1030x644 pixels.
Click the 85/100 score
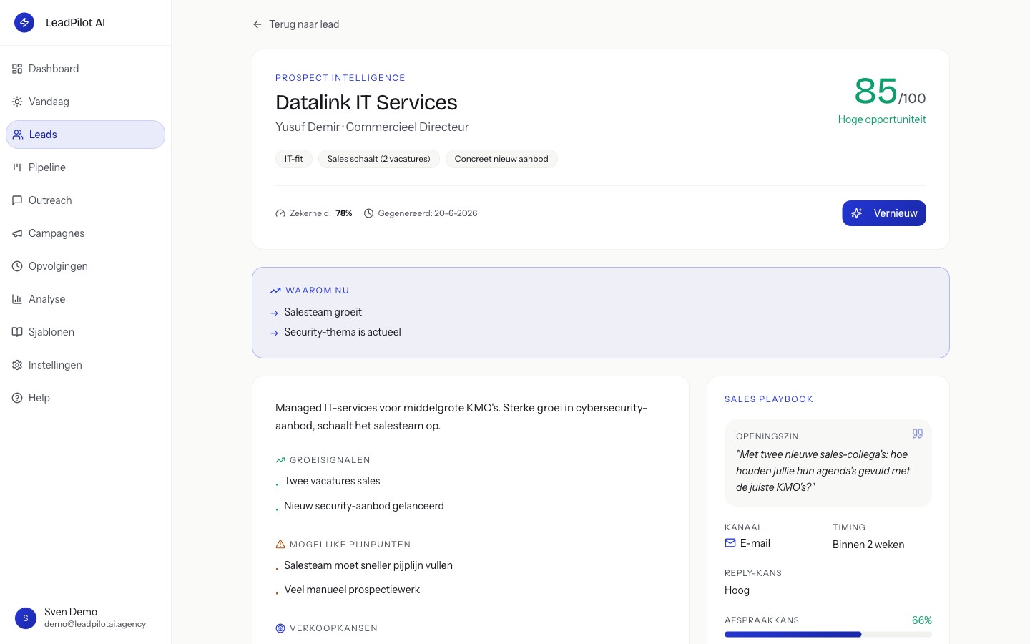[x=890, y=92]
